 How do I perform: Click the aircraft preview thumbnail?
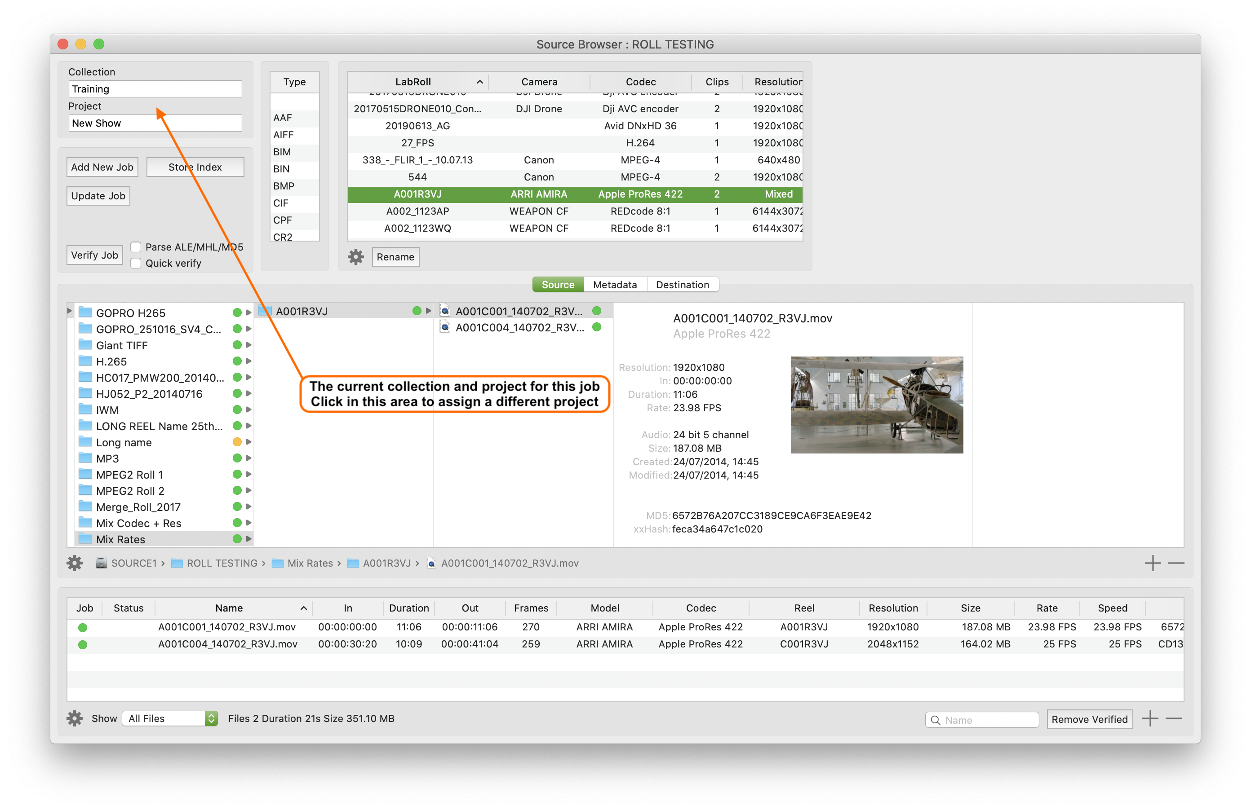[877, 405]
